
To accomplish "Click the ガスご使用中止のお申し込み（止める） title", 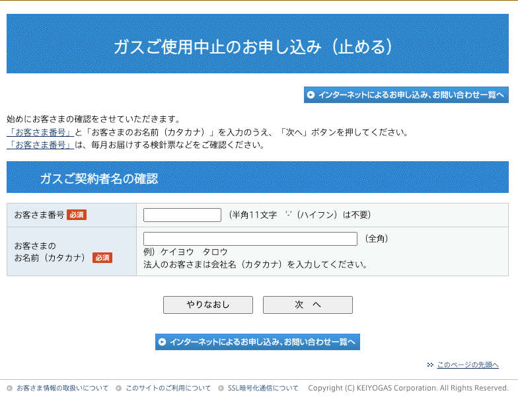I will [x=253, y=46].
